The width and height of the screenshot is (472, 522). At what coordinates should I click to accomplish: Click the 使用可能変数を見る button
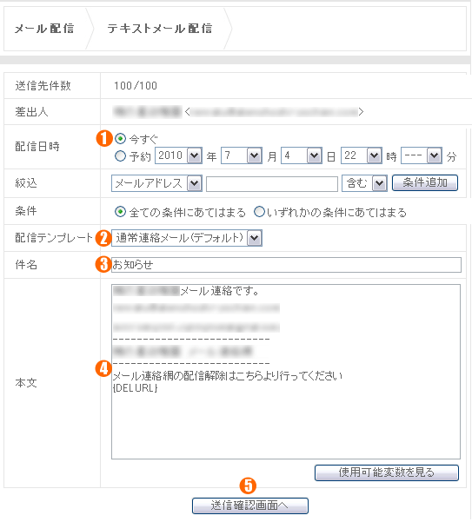(387, 472)
